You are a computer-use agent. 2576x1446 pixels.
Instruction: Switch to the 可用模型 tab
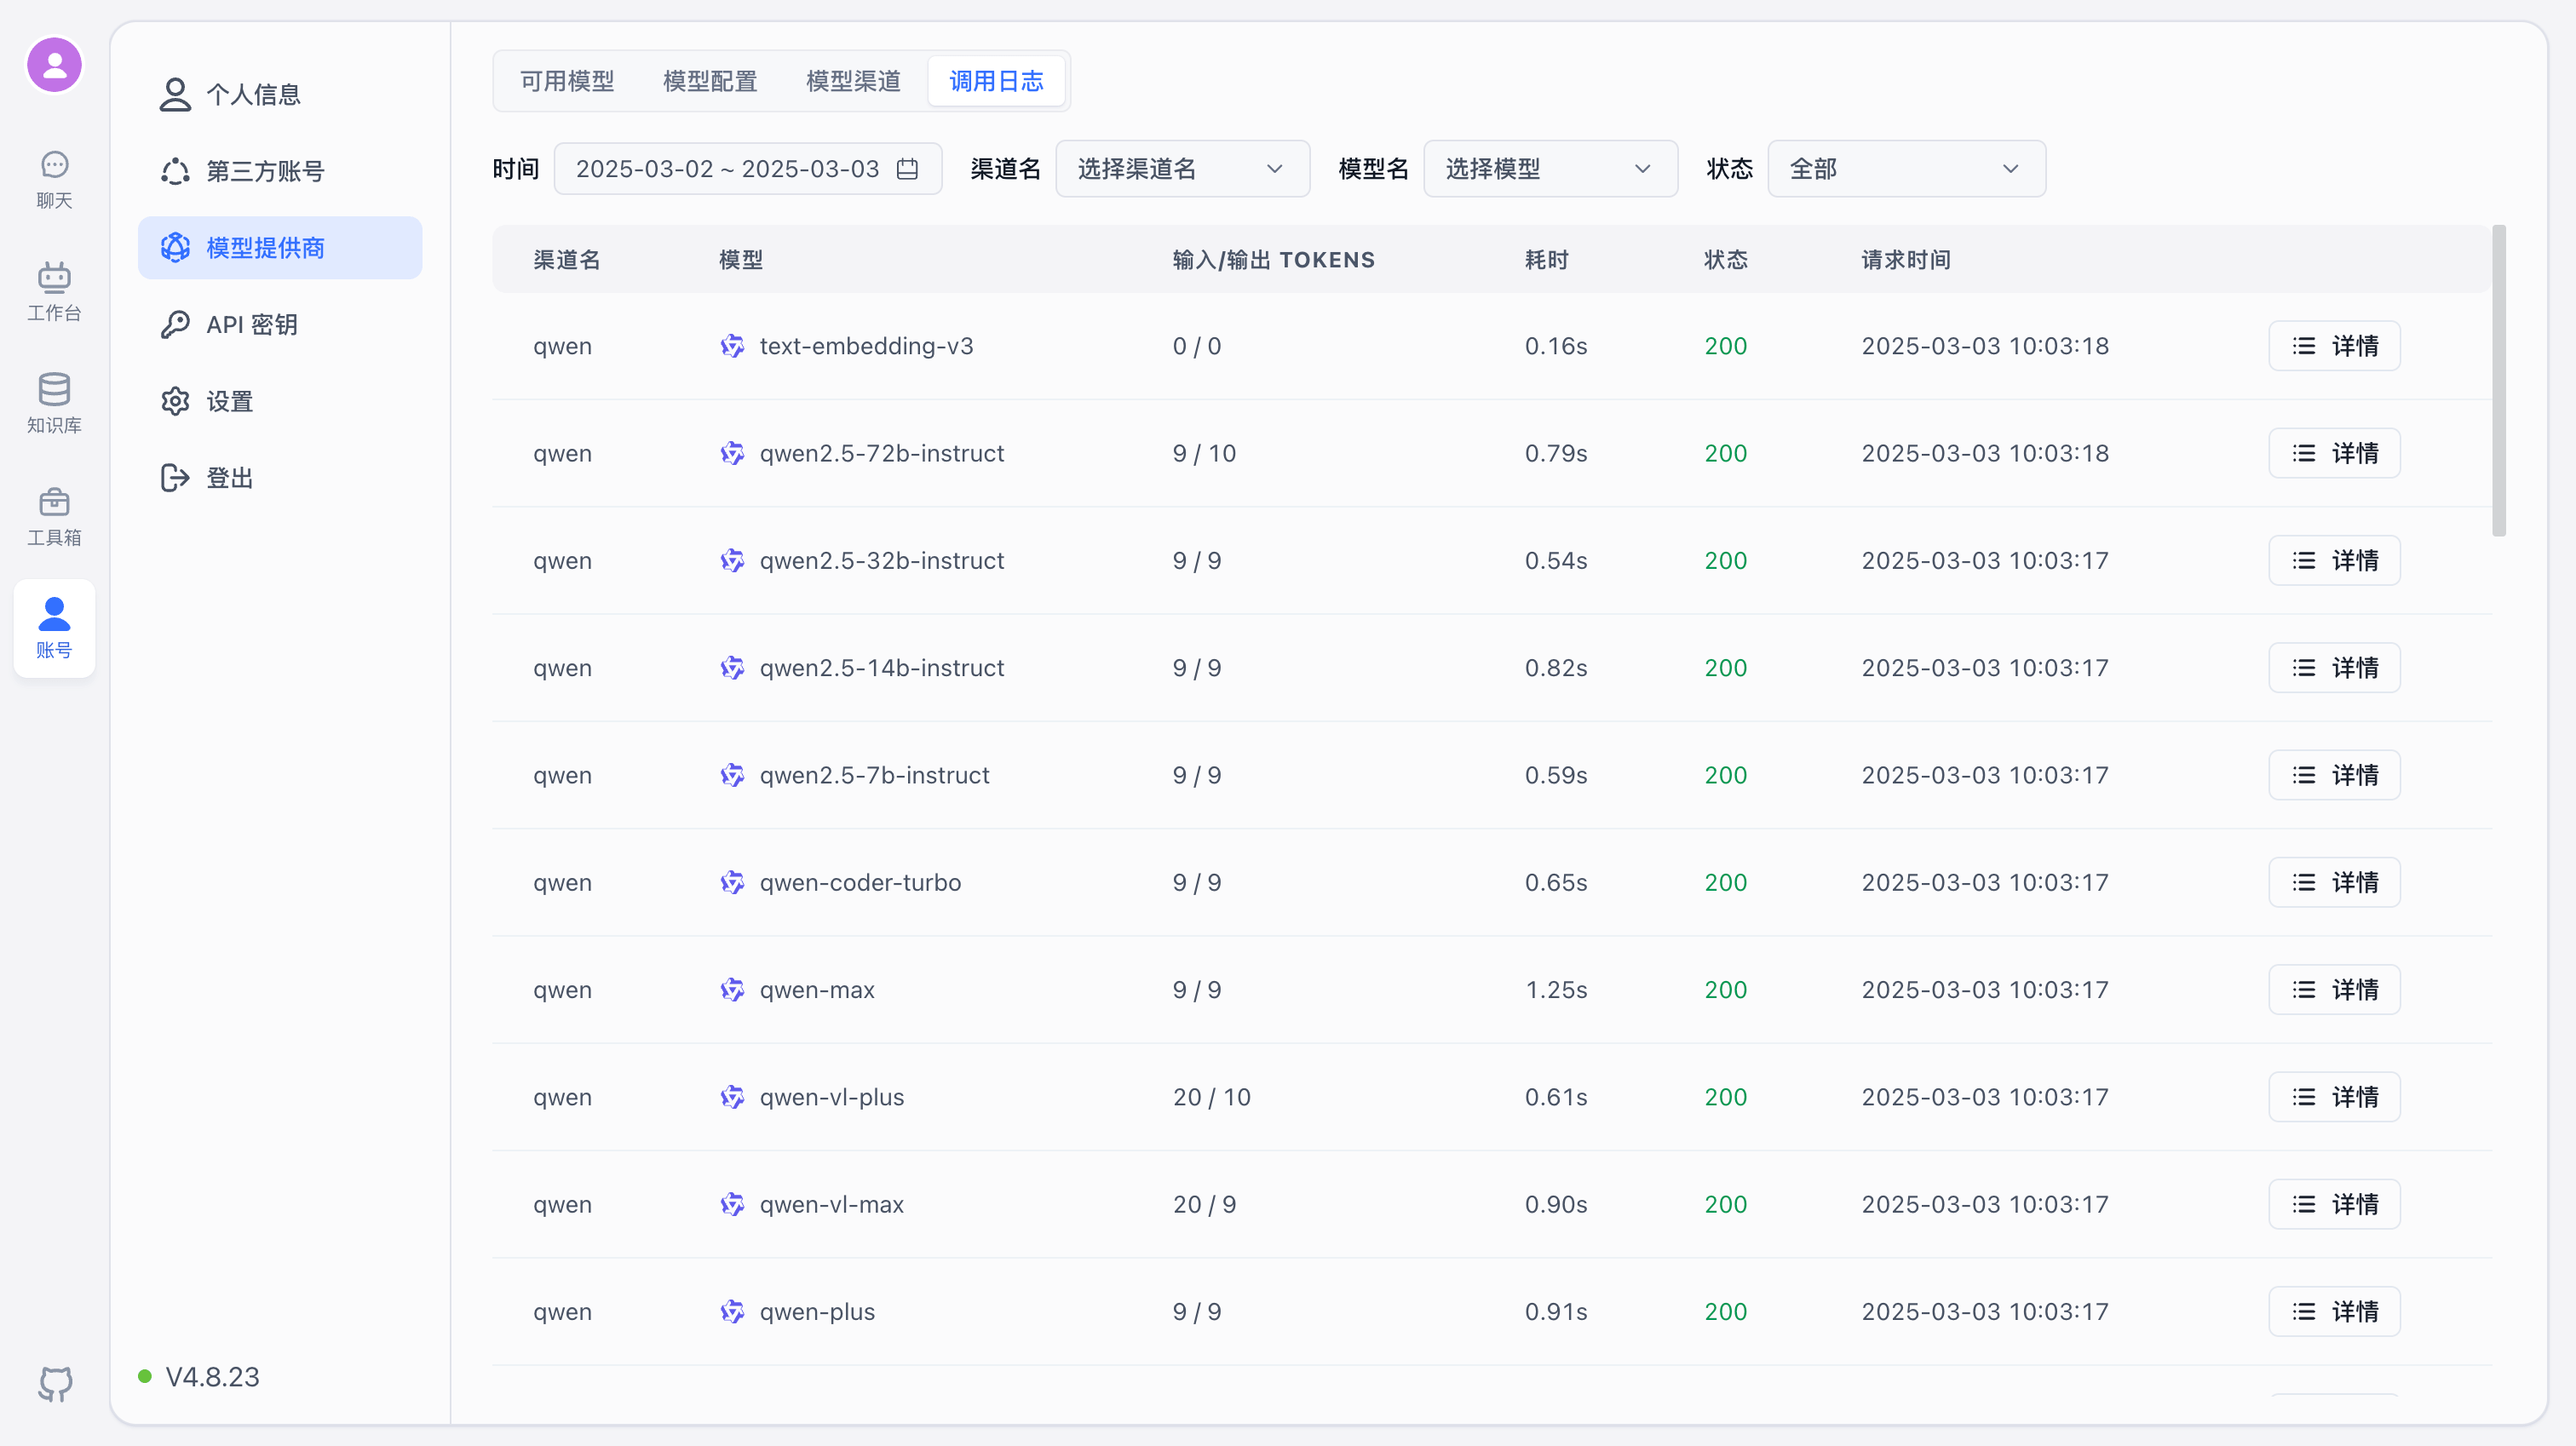coord(566,81)
